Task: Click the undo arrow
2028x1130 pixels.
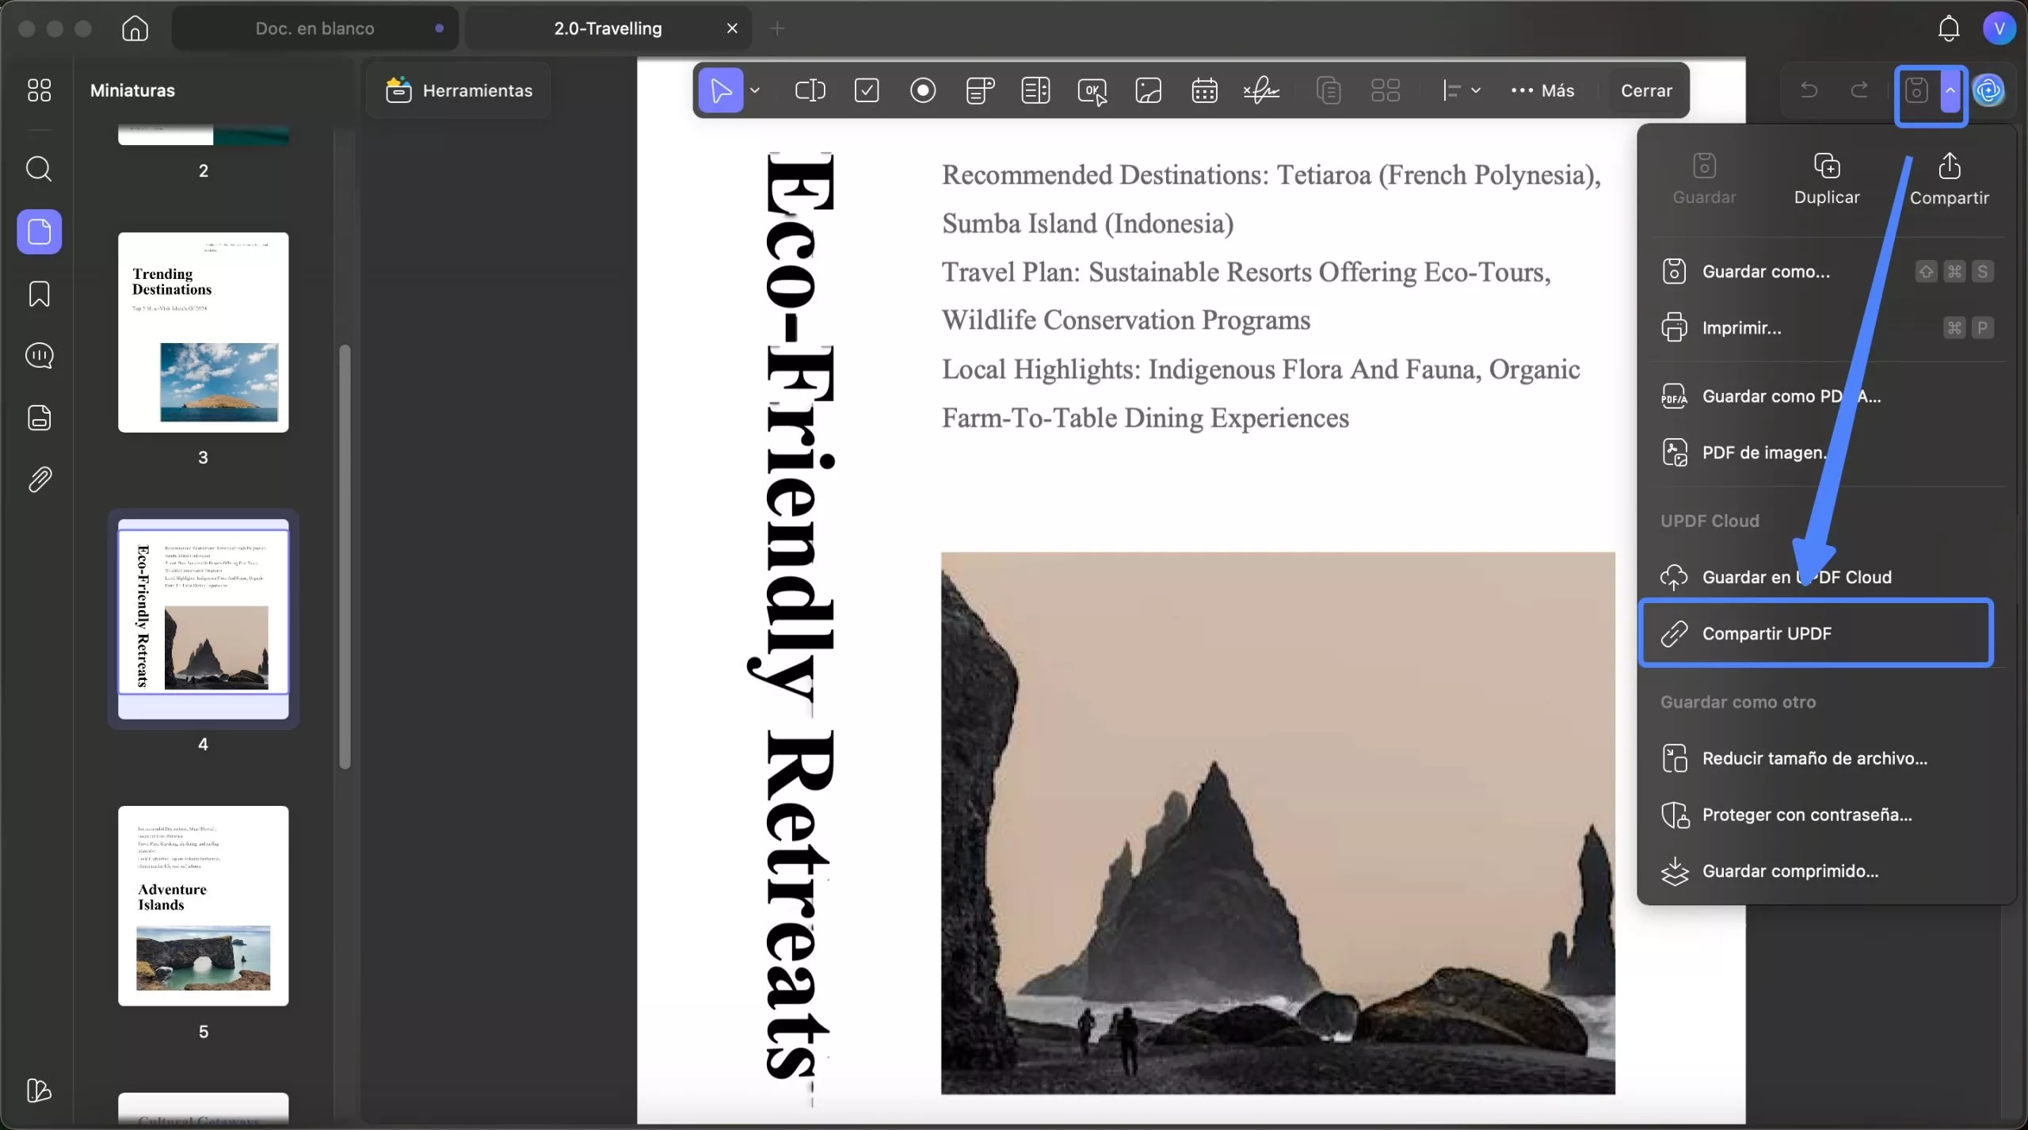Action: click(x=1809, y=90)
